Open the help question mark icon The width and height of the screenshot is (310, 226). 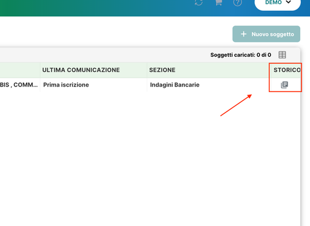[x=237, y=2]
